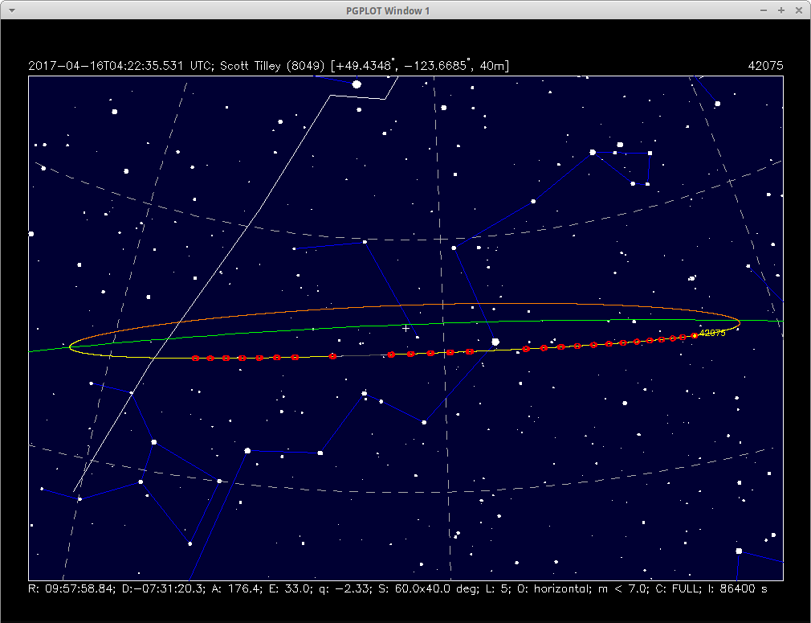Click the yellow satellite marker beside 42075
The image size is (811, 623).
coord(695,335)
